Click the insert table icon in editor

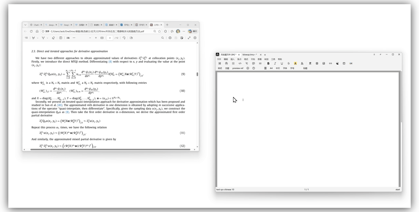point(317,63)
